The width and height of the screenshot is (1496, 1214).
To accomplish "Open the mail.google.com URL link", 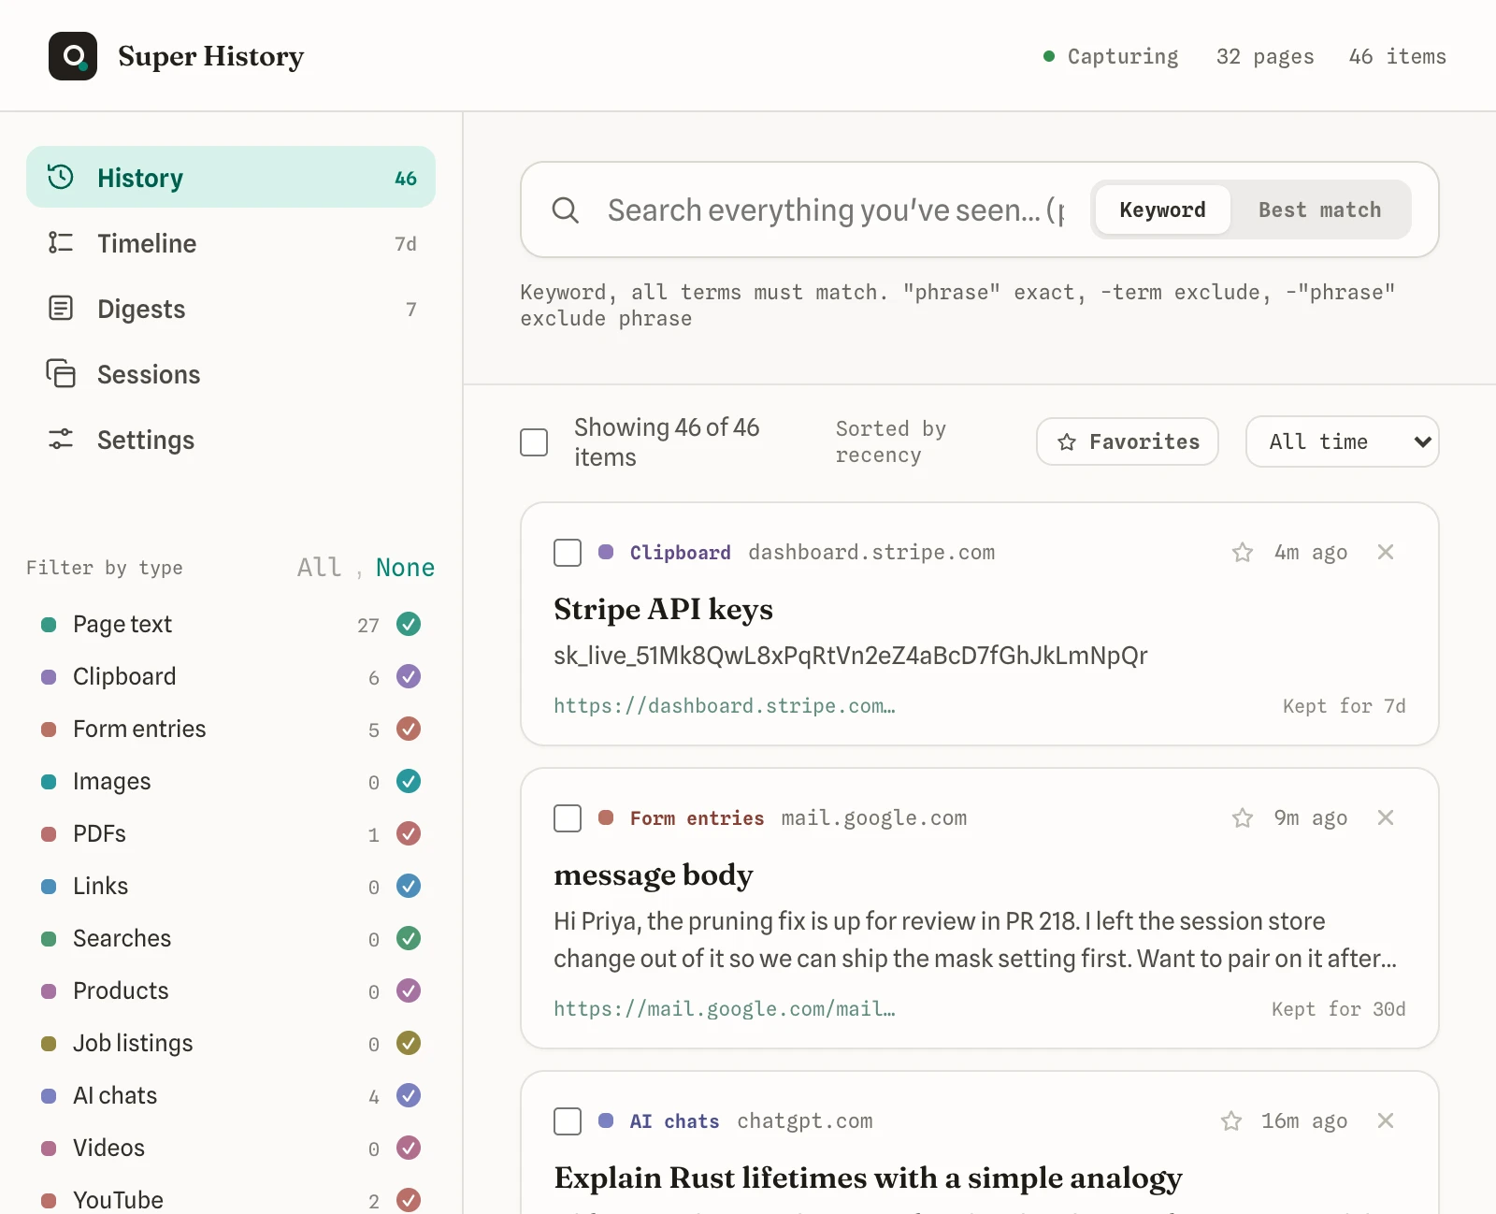I will (x=725, y=1008).
